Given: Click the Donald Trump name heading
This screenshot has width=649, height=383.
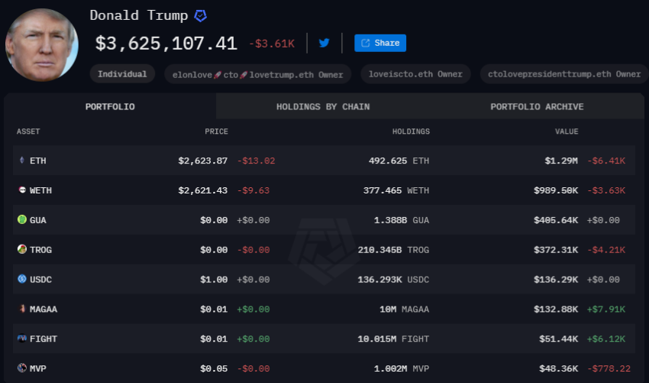Looking at the screenshot, I should (139, 15).
